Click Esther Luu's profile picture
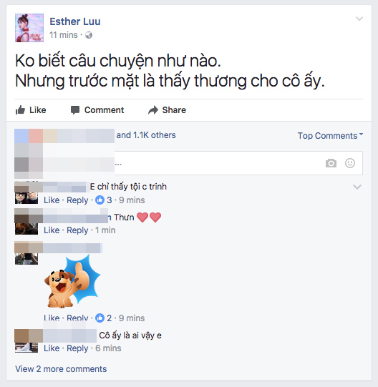This screenshot has width=378, height=387. (x=29, y=28)
